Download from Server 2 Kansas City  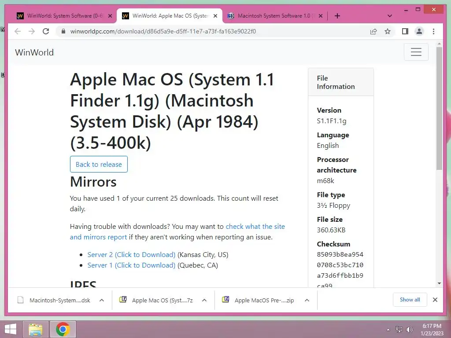(131, 255)
